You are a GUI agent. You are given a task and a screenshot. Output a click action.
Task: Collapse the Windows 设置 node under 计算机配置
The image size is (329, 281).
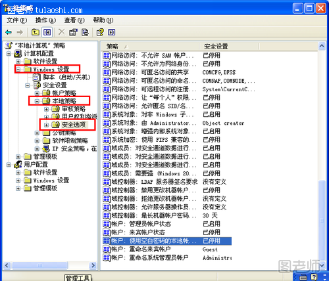pyautogui.click(x=18, y=70)
